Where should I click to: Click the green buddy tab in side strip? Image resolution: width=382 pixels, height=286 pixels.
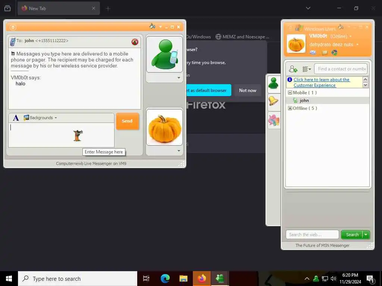pos(273,83)
